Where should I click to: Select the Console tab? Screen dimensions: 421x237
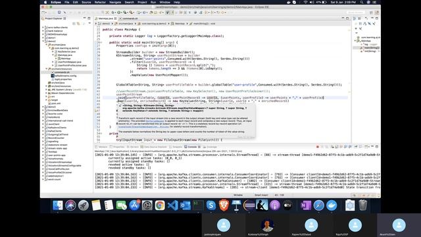192,147
